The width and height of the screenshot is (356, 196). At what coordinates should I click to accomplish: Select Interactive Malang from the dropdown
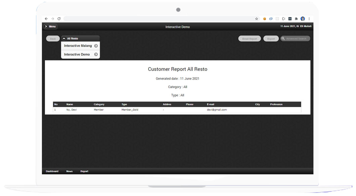coord(78,46)
